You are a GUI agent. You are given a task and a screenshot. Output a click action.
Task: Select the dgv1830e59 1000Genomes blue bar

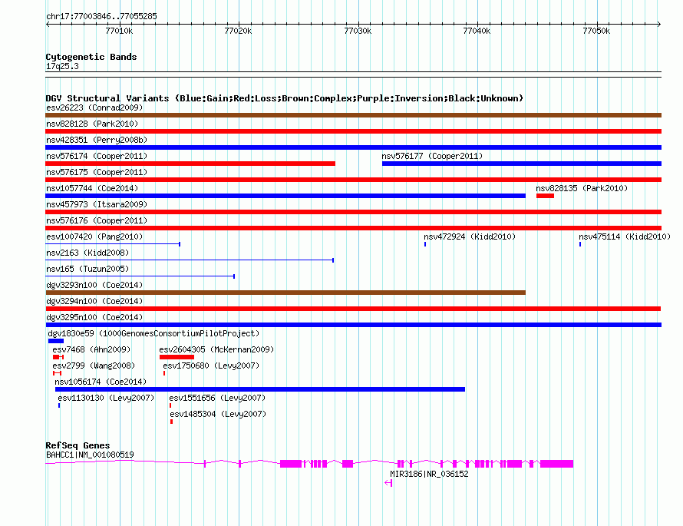pyautogui.click(x=56, y=341)
